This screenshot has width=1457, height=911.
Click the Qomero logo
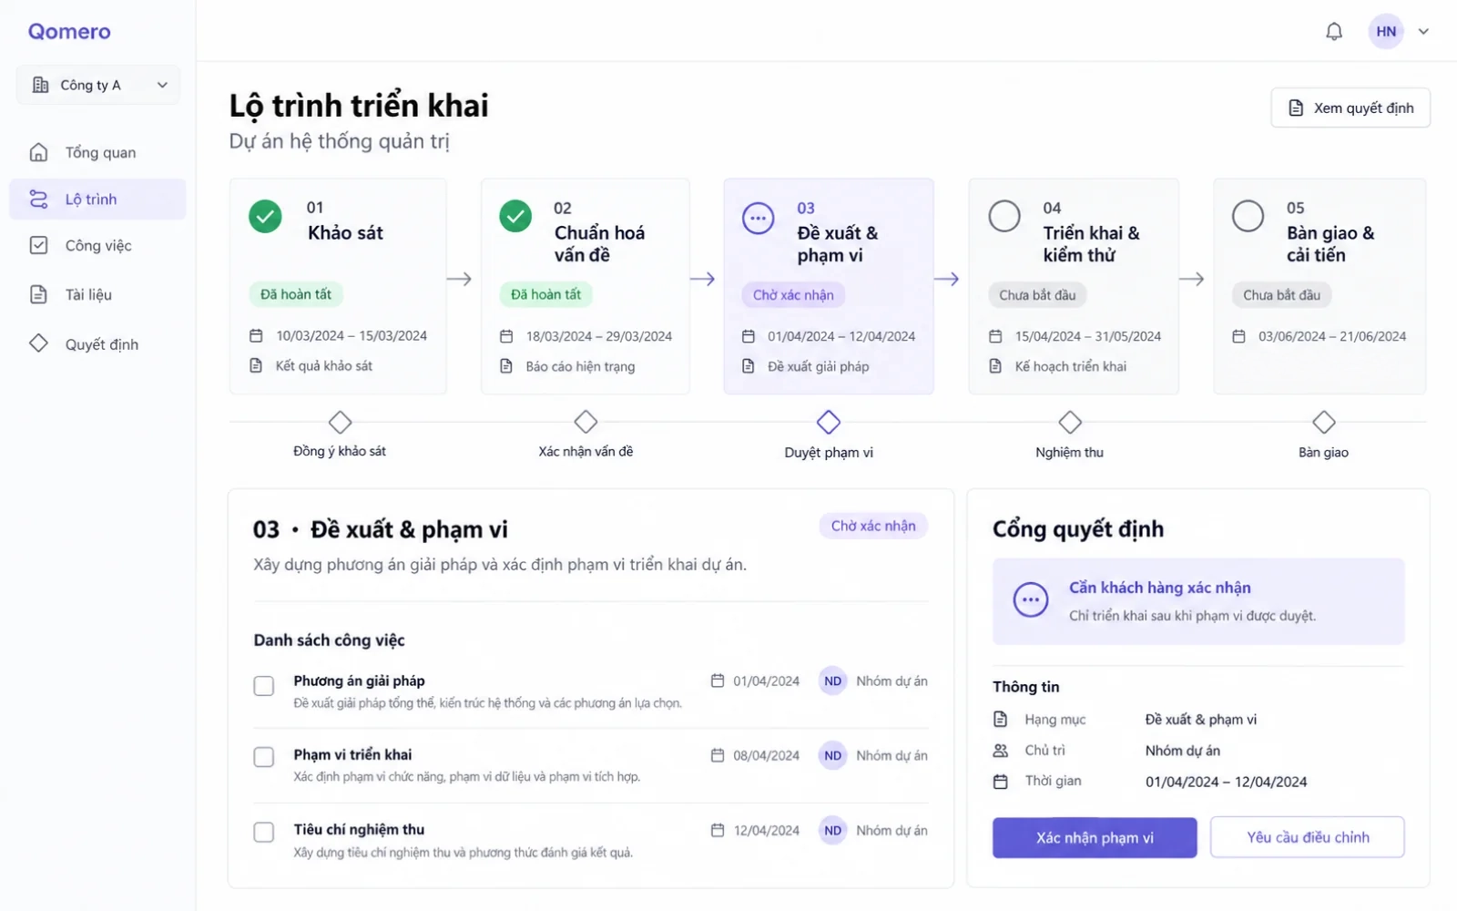tap(69, 32)
